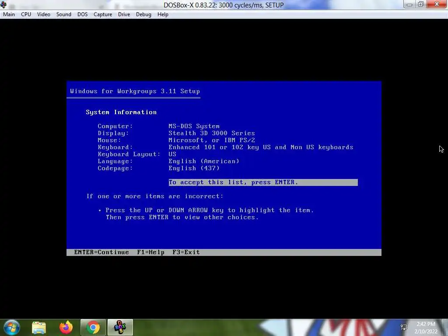The image size is (448, 336).
Task: Select the 'MS-DOS System' computer value
Action: 194,126
